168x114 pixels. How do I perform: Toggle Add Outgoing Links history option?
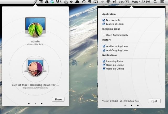104,50
